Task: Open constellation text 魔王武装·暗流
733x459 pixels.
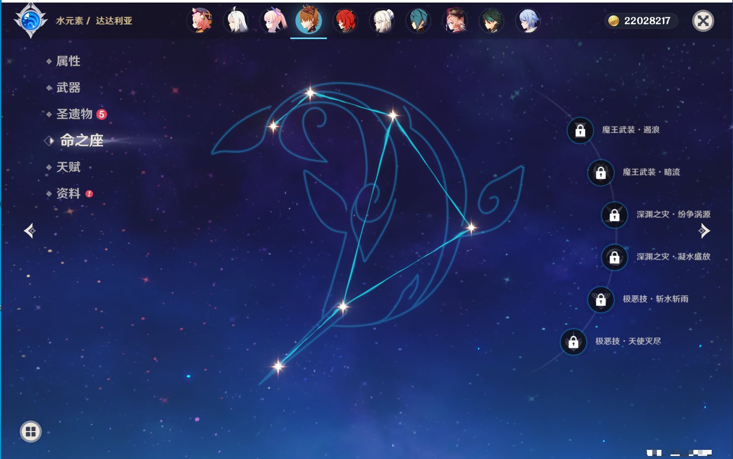Action: point(651,172)
